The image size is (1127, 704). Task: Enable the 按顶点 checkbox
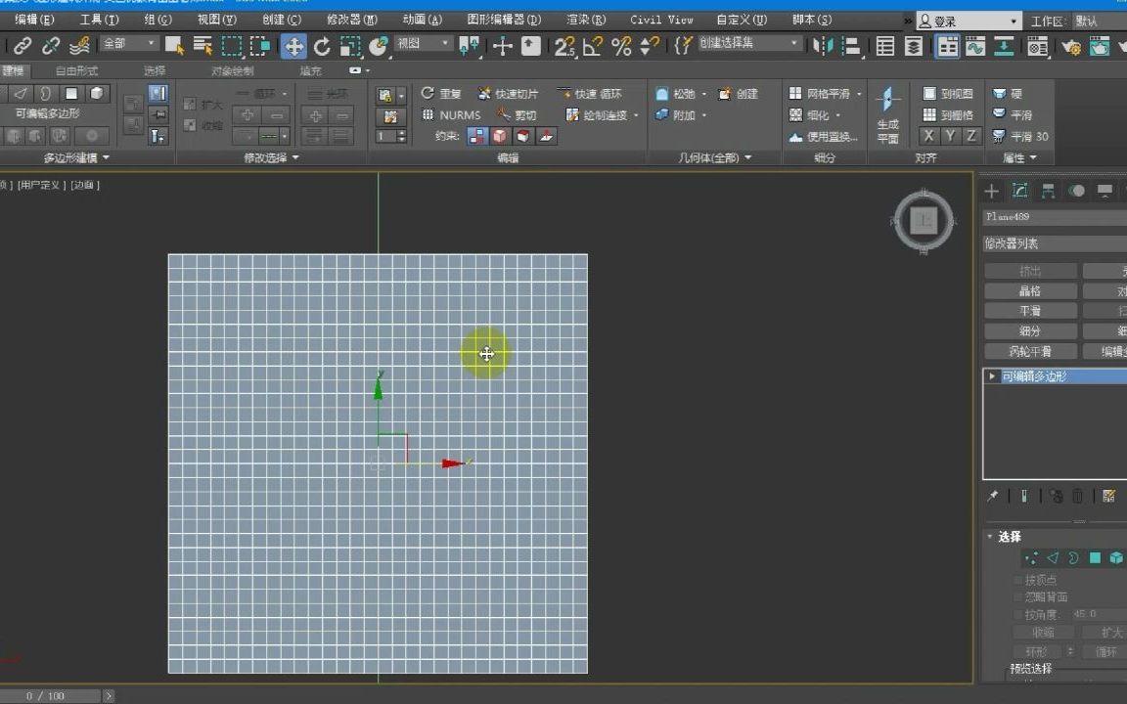click(x=1016, y=580)
